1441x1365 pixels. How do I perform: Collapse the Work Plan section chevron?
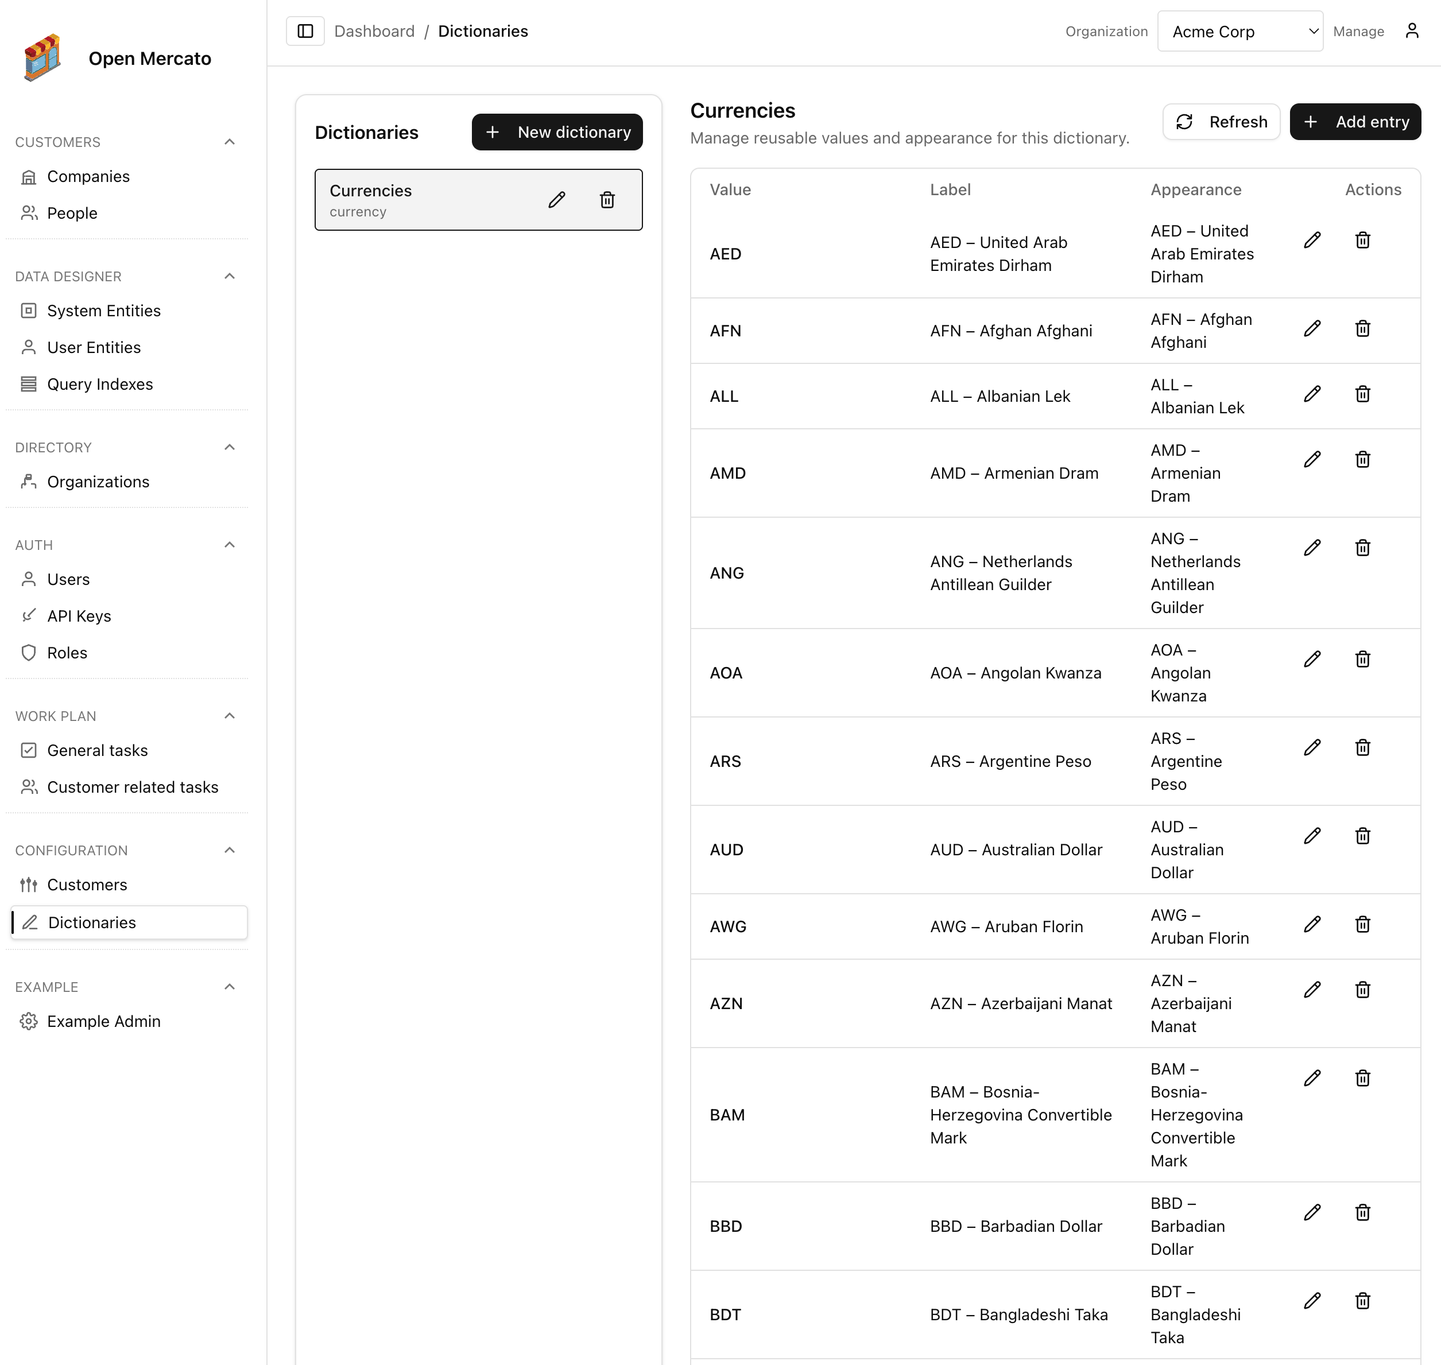click(229, 716)
